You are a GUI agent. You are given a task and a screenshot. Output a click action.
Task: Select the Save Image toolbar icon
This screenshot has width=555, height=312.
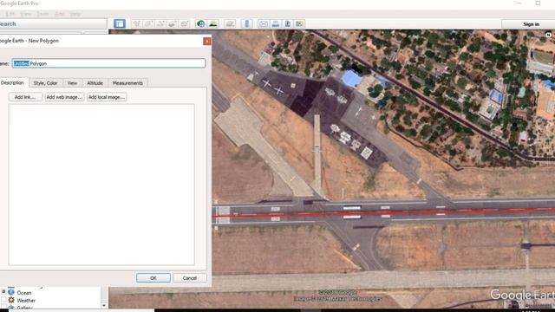[x=287, y=23]
